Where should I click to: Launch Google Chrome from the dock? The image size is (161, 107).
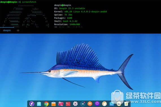tap(46, 104)
